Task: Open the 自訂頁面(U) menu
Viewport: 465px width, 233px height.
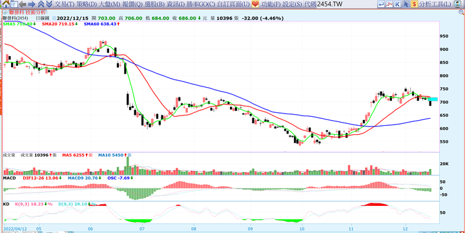Action: pos(233,4)
